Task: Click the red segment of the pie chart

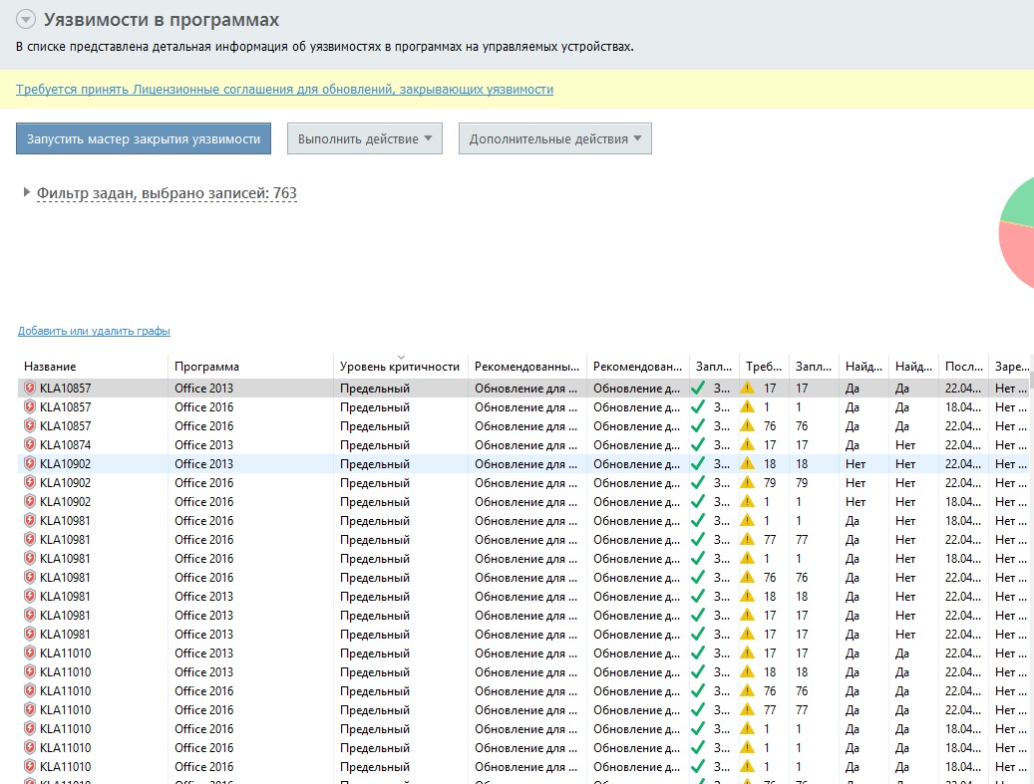Action: tap(1019, 254)
